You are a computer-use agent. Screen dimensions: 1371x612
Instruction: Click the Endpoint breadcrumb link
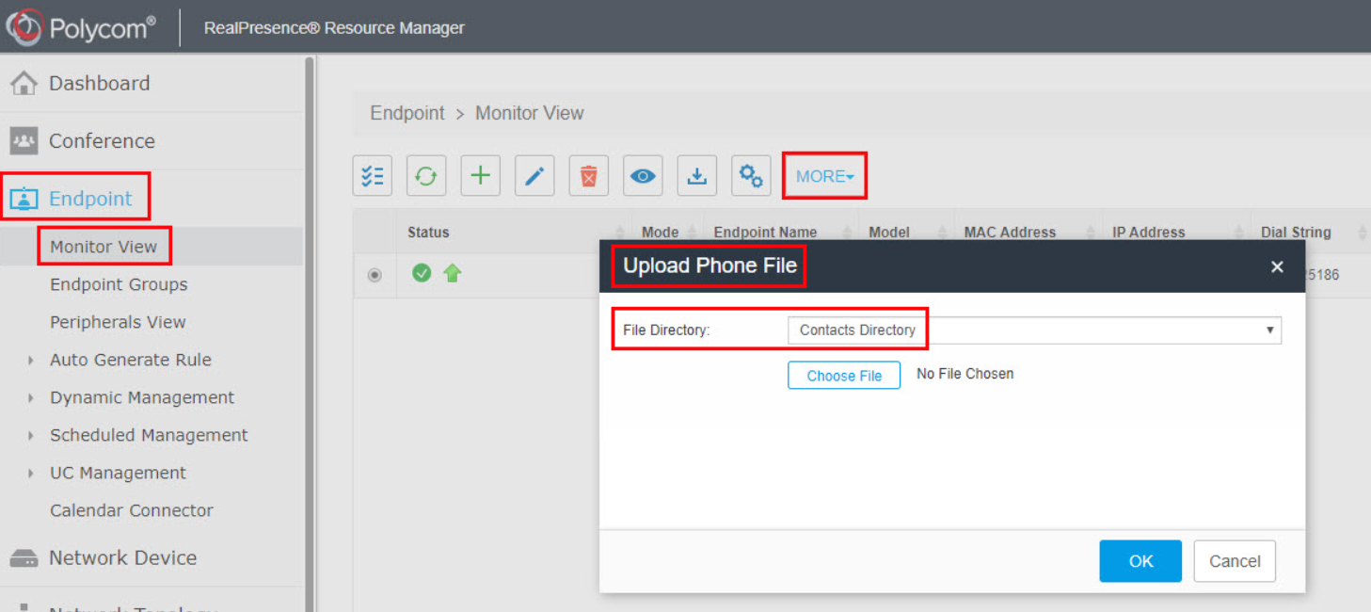[407, 112]
